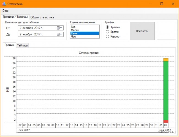
Task: Click the MiB axis label
Action: (7, 90)
